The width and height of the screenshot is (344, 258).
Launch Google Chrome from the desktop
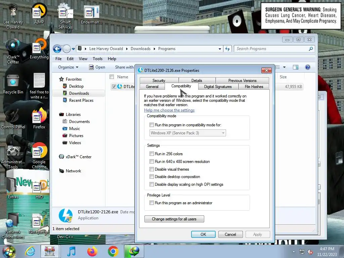39,156
